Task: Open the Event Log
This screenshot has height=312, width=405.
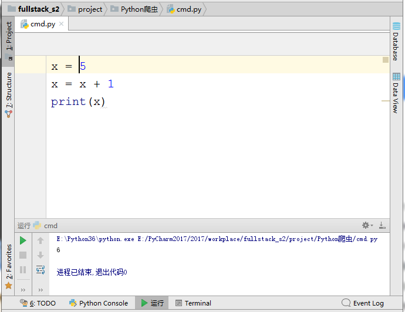Action: point(362,303)
